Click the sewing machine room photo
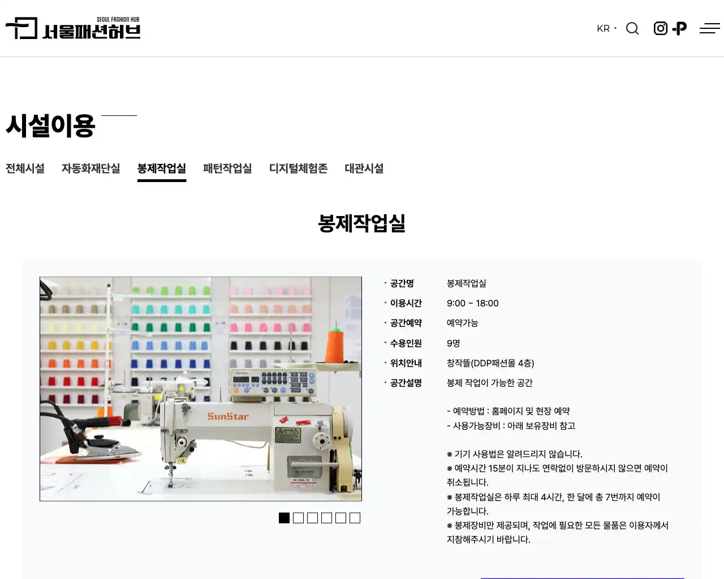This screenshot has width=724, height=579. [x=200, y=388]
